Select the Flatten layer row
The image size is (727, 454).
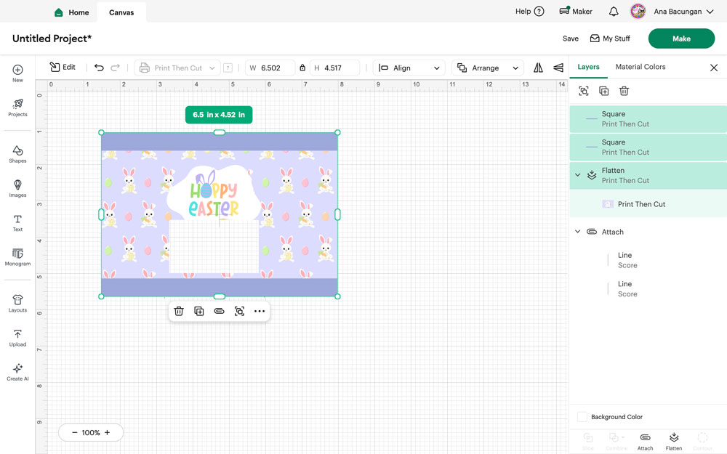click(648, 176)
